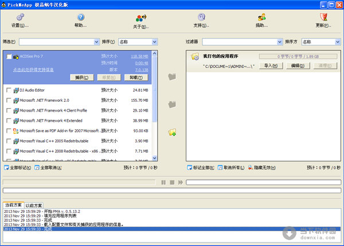344x246 pixels.
Task: Click the yellow add-package folder icon
Action: coord(172,132)
